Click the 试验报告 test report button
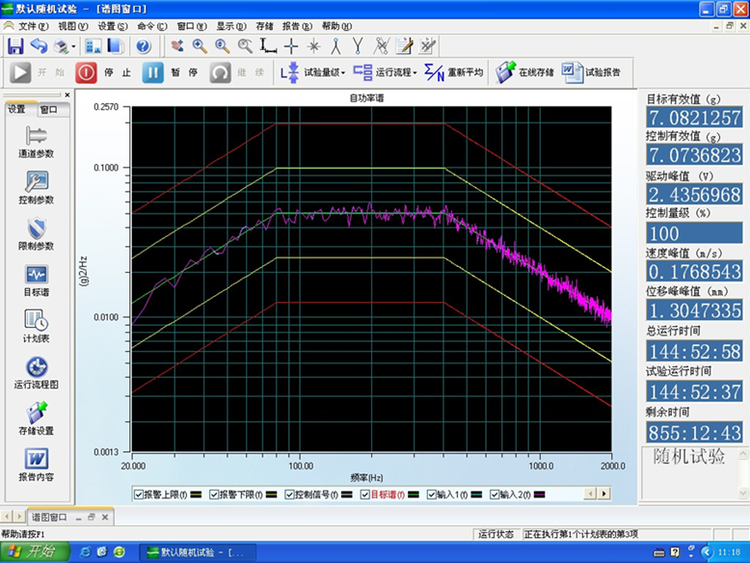This screenshot has width=750, height=563. click(x=591, y=72)
